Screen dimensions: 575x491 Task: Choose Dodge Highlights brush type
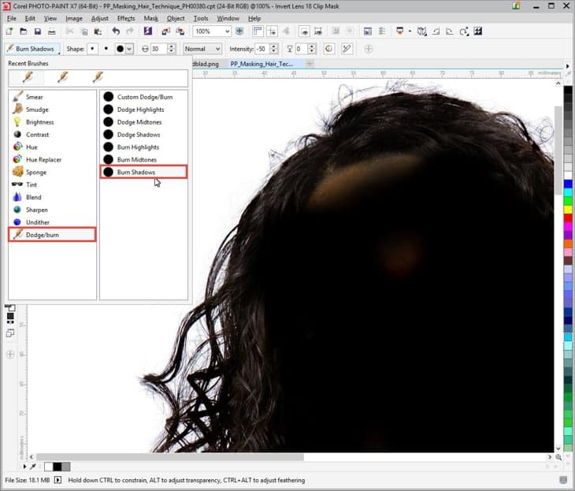[x=140, y=110]
